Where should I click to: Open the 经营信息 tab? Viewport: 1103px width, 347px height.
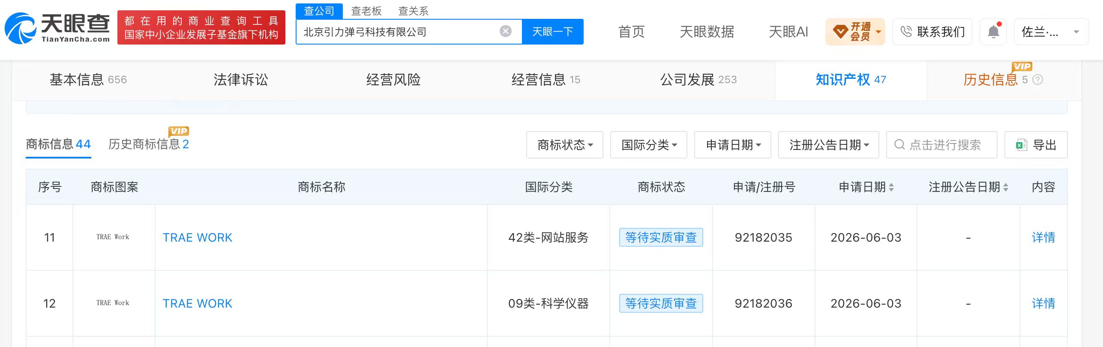[546, 80]
